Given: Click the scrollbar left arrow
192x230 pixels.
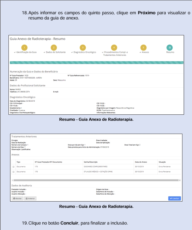Looking at the screenshot, I should pos(13,180).
